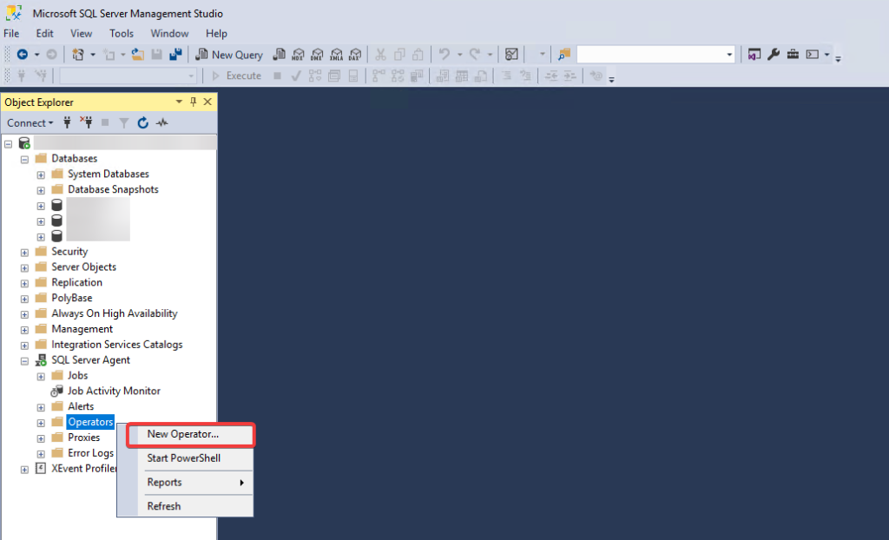Open a new MDX query window

pyautogui.click(x=297, y=54)
